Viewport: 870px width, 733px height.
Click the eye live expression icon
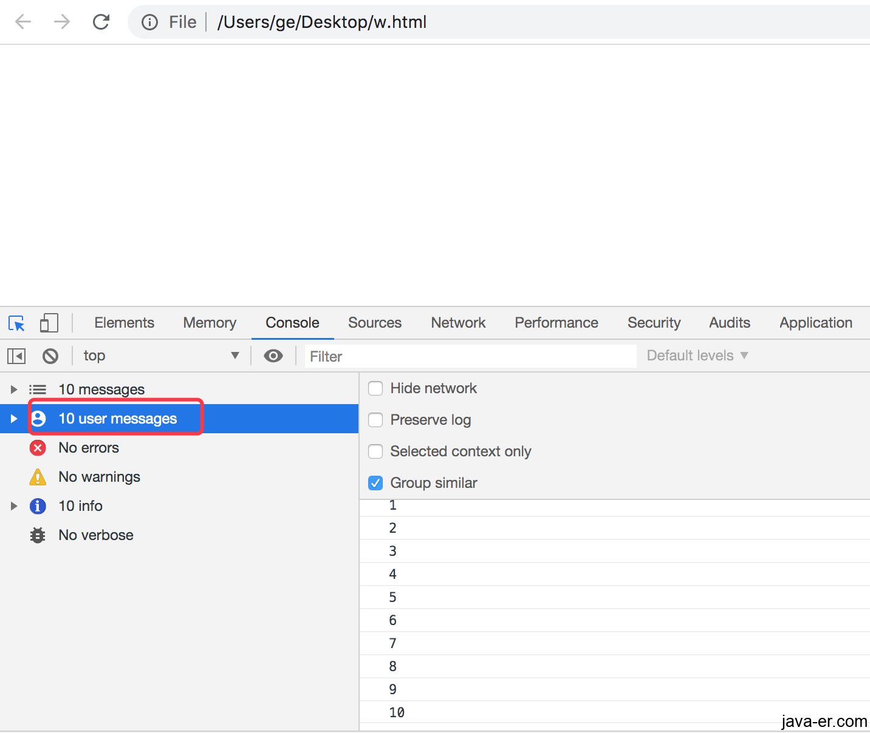point(273,356)
